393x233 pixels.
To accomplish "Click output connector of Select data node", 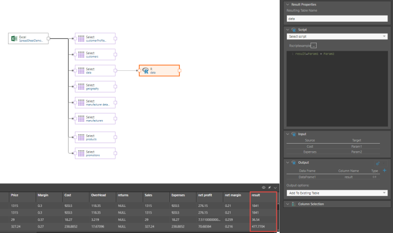I will [116, 71].
